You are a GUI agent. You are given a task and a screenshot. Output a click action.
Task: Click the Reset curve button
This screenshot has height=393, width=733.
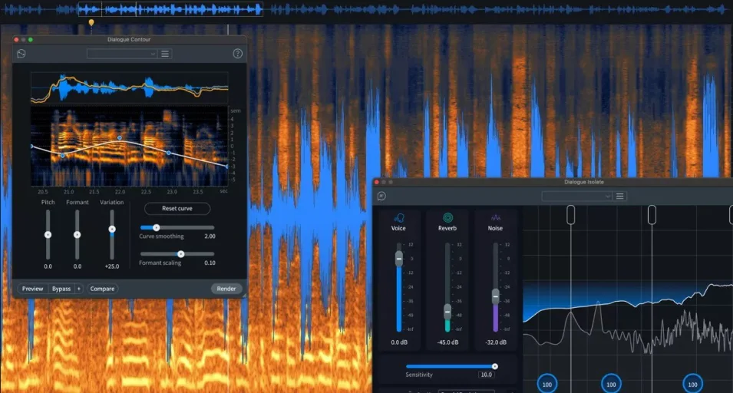tap(177, 209)
